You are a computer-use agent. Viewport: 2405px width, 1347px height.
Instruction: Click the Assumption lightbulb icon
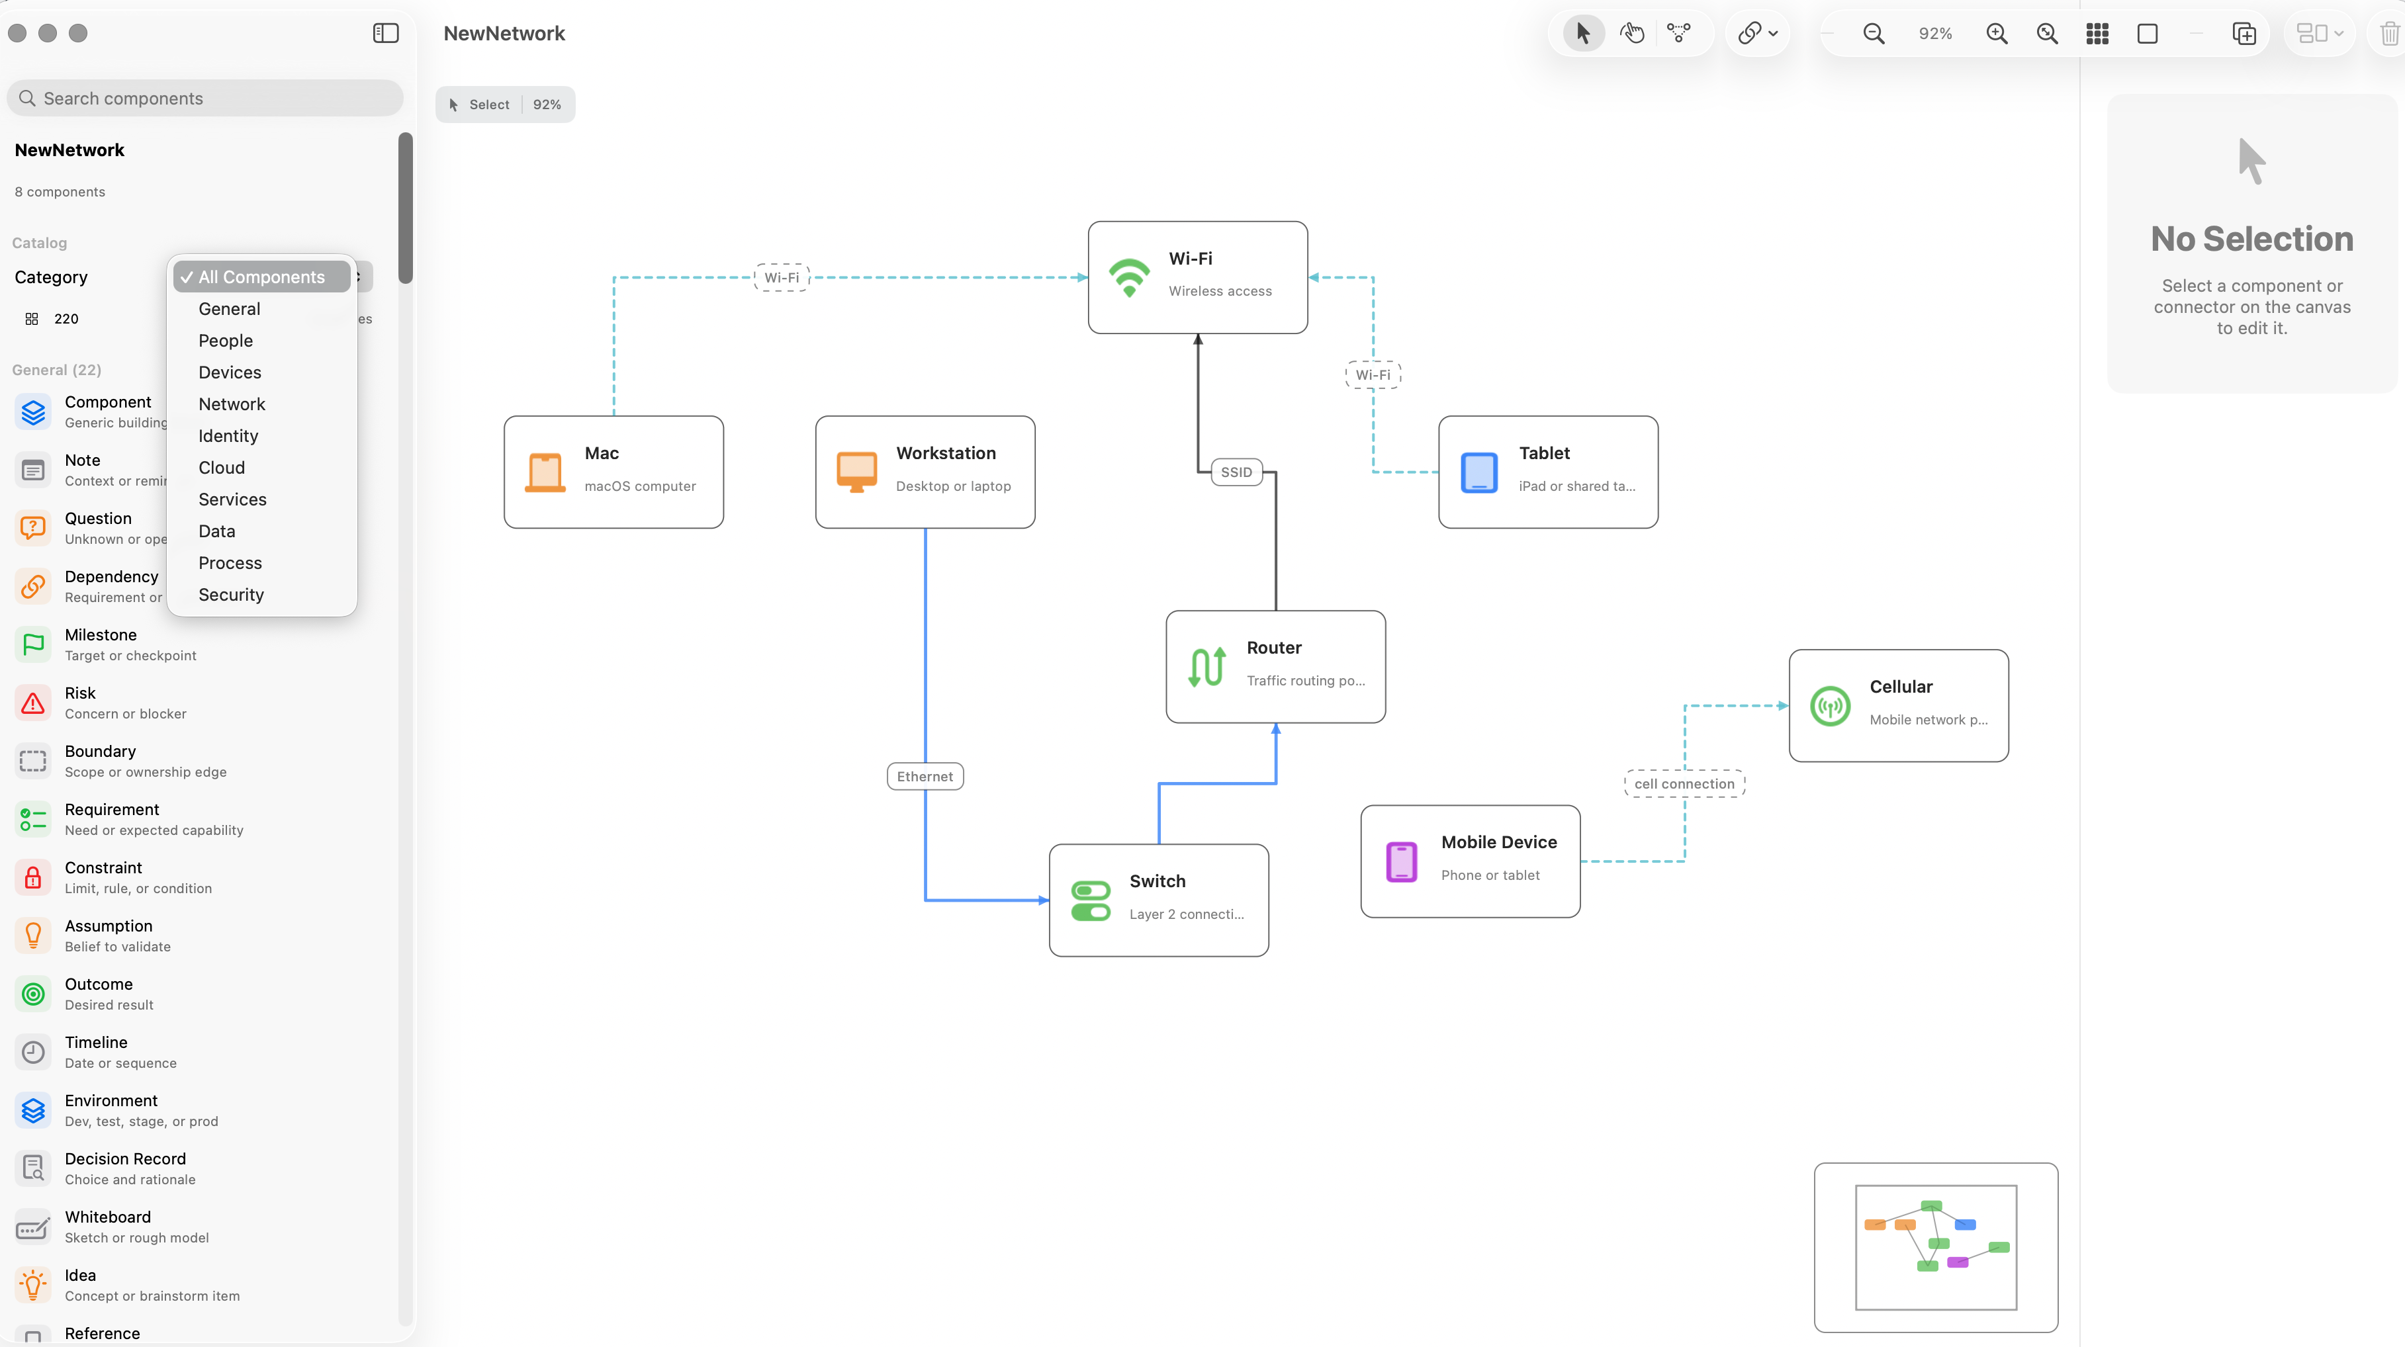(32, 935)
